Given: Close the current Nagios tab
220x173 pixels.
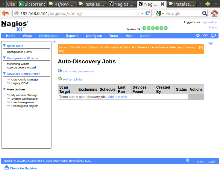Looking at the screenshot, I should (163, 4).
